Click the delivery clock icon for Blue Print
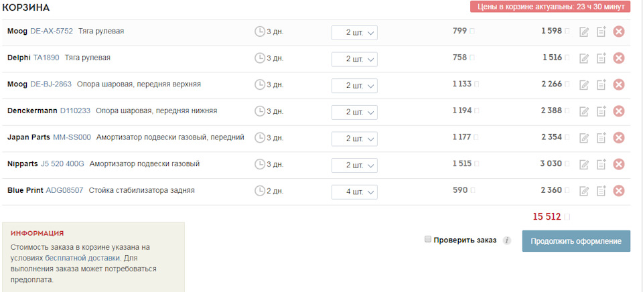 [x=260, y=191]
